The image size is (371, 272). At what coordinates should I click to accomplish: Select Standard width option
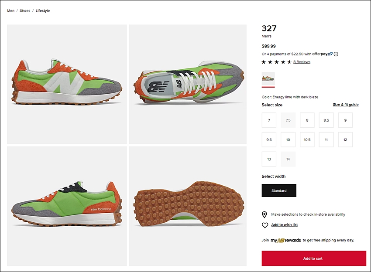tap(279, 190)
